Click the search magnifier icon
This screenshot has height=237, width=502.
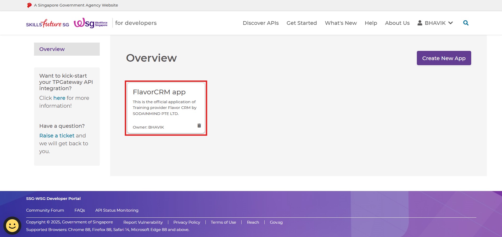tap(466, 23)
